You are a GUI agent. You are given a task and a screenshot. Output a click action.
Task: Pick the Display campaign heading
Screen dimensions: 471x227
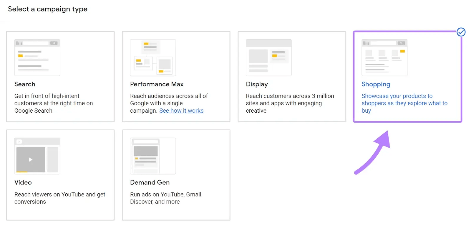coord(257,84)
